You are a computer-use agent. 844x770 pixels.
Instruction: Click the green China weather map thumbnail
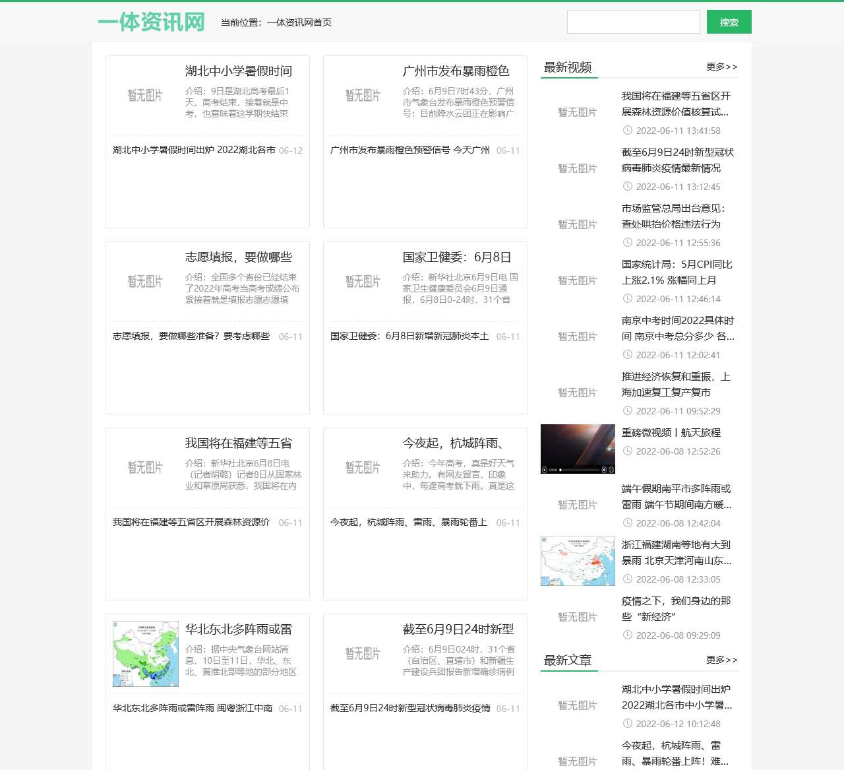pos(145,654)
